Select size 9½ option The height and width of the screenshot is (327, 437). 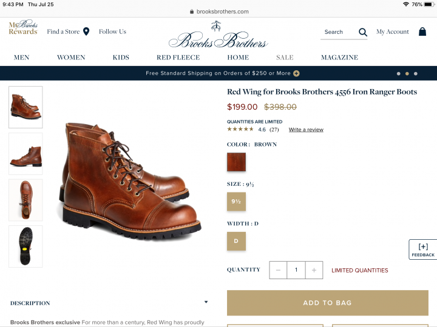(x=236, y=202)
